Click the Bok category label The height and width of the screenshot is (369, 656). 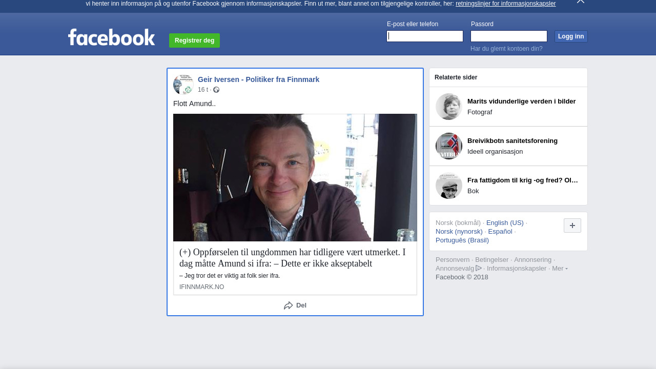(x=473, y=191)
